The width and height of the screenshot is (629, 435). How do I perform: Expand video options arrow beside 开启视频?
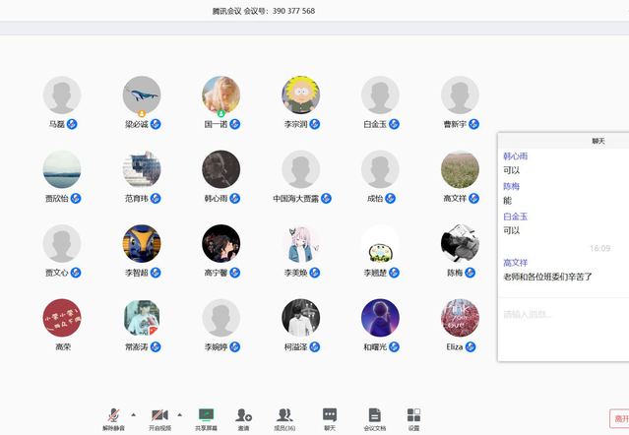coord(179,413)
